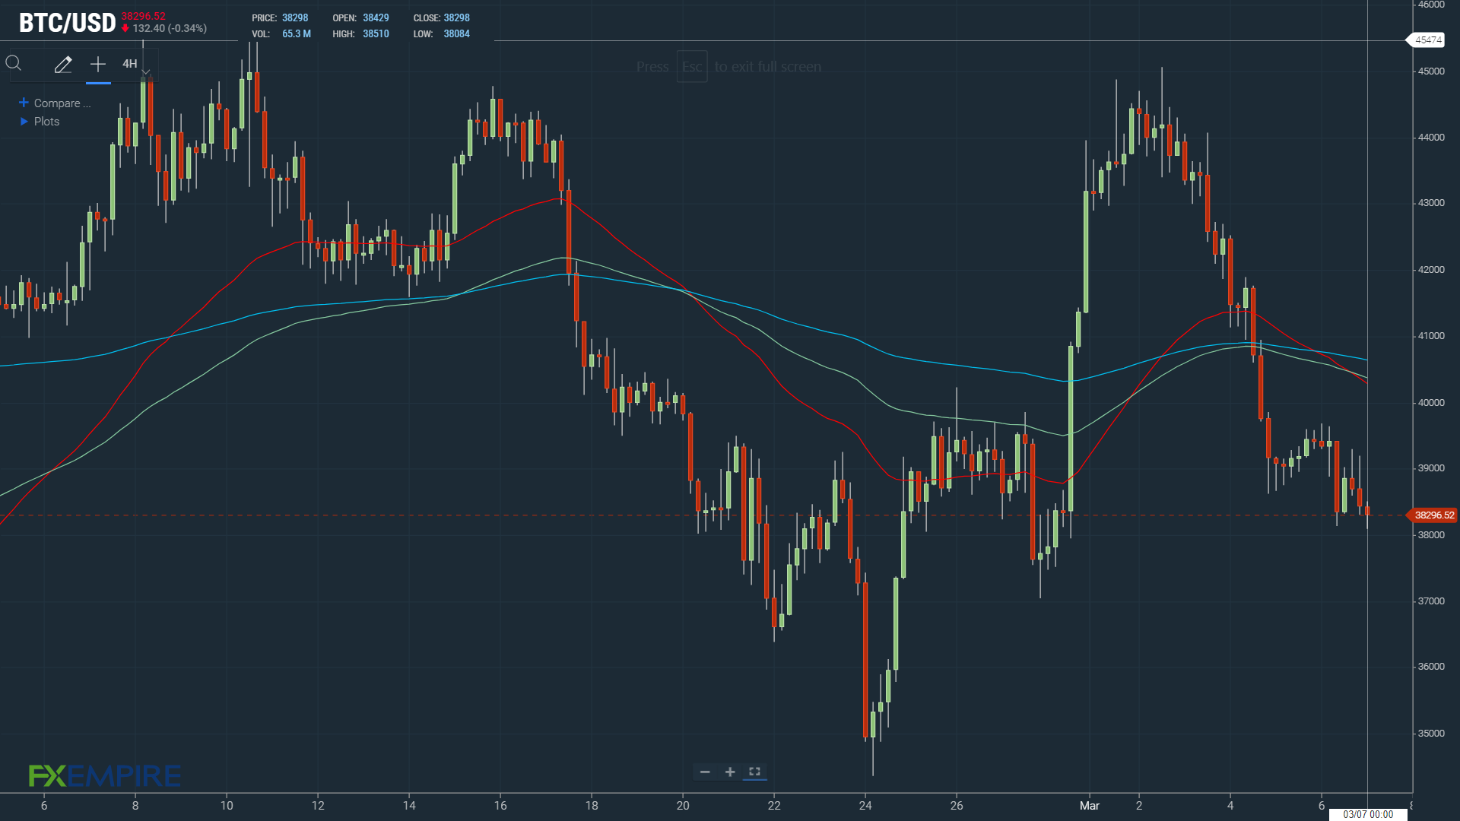Click the 24 date on time axis
The image size is (1460, 821).
point(865,806)
